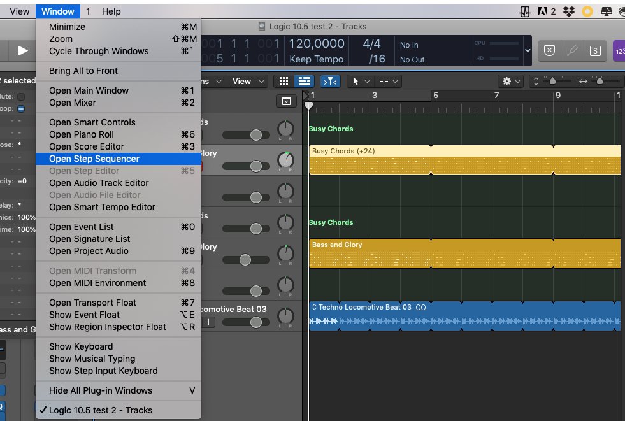The width and height of the screenshot is (625, 421).
Task: Click the Dropbox icon in menu bar
Action: [570, 11]
